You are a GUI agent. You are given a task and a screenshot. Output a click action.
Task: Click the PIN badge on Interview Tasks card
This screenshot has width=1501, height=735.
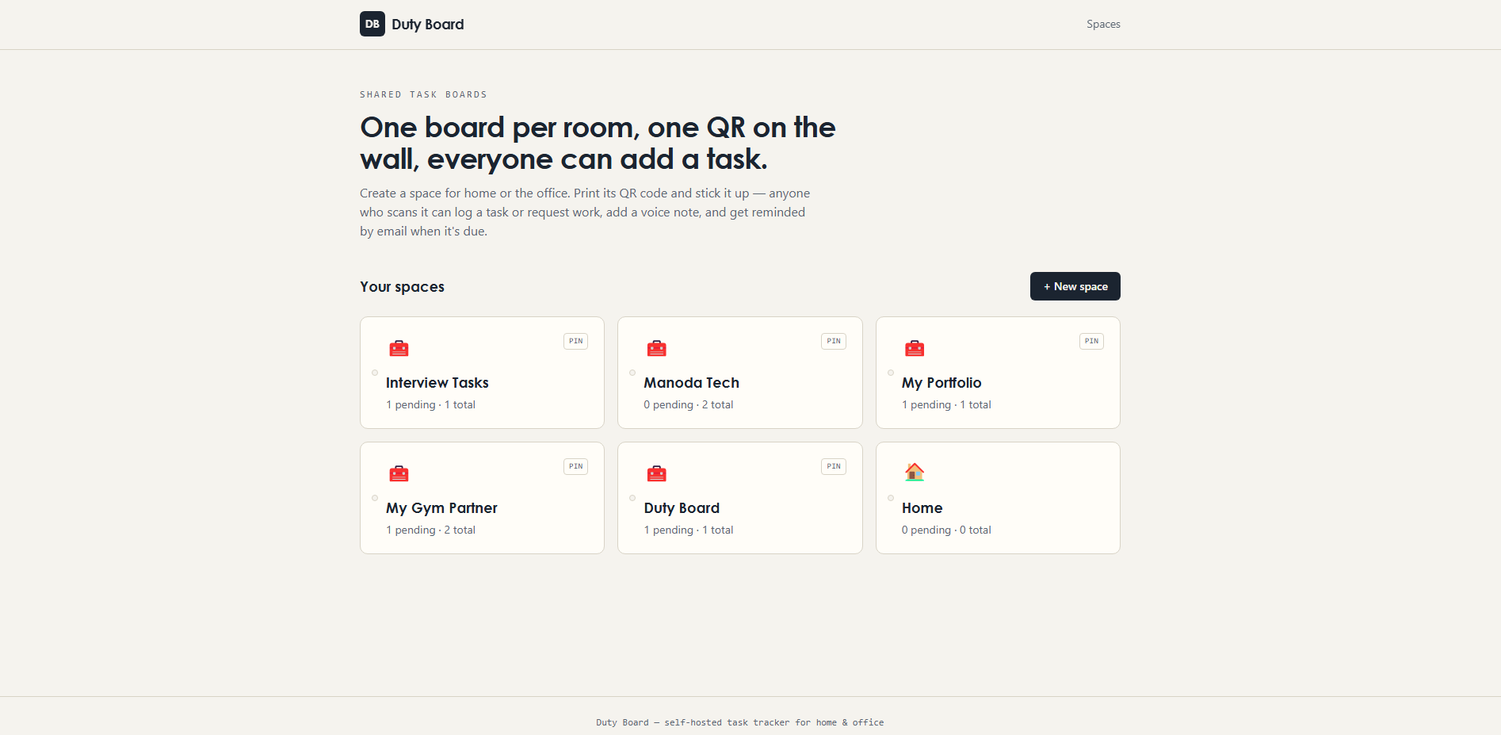576,341
